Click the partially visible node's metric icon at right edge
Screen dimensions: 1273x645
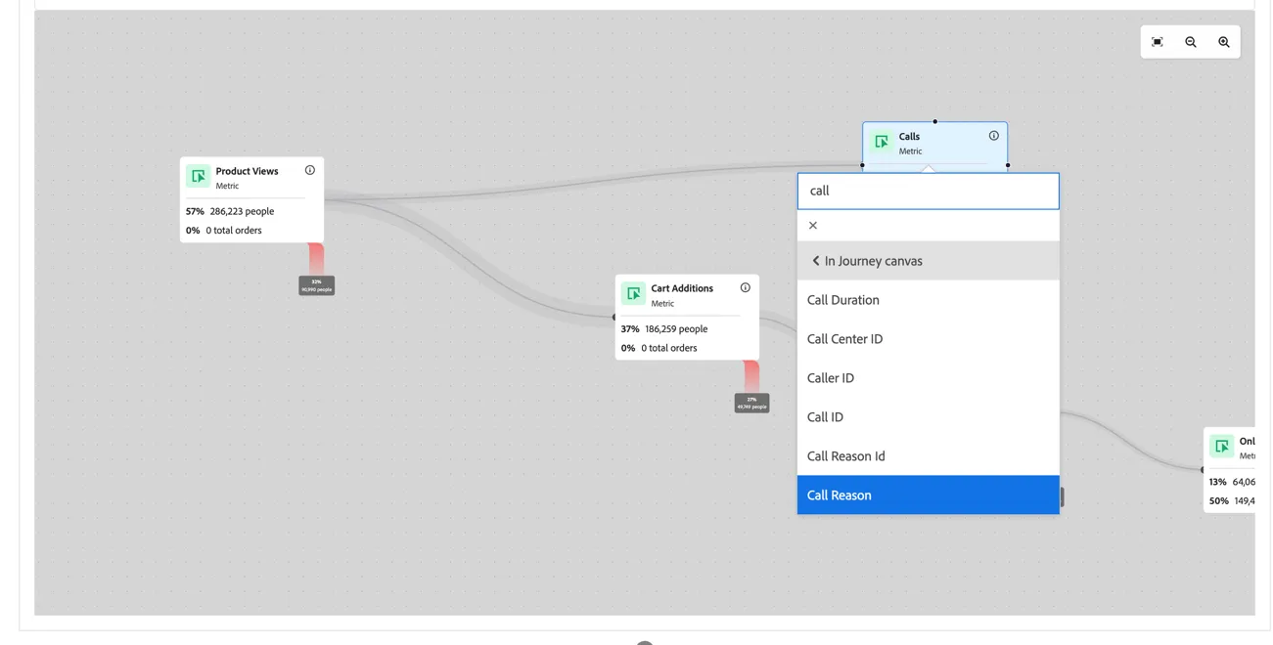pos(1221,447)
